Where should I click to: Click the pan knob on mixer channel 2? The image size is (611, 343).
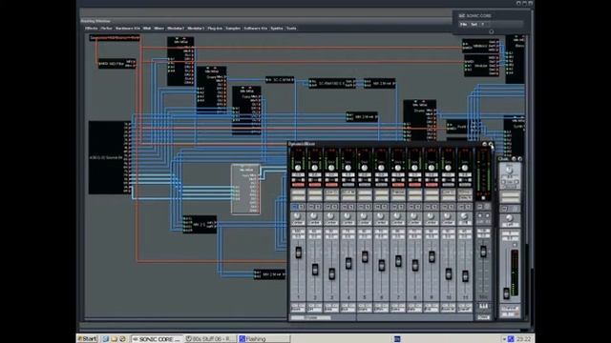[314, 216]
